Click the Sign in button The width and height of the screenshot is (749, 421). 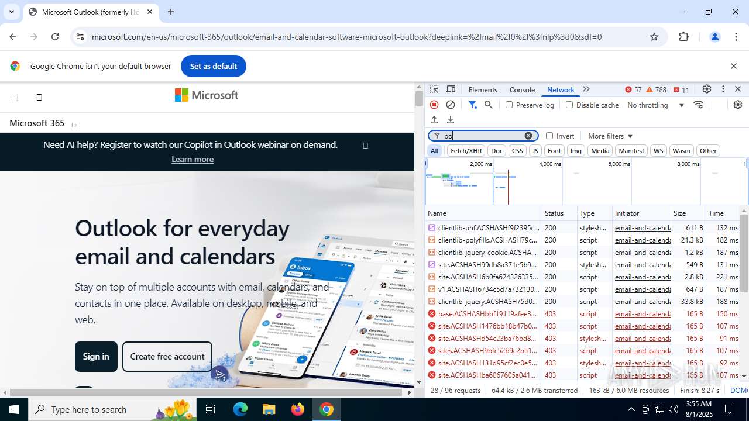tap(96, 357)
